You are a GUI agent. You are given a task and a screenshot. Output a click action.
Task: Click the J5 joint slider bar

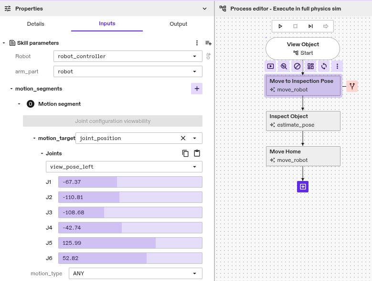coord(130,243)
